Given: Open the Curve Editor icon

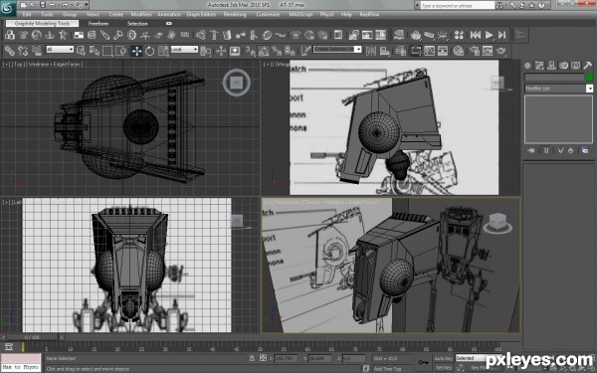Looking at the screenshot, I should [429, 51].
